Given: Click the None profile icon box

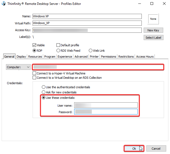Looking at the screenshot, I should point(153,19).
